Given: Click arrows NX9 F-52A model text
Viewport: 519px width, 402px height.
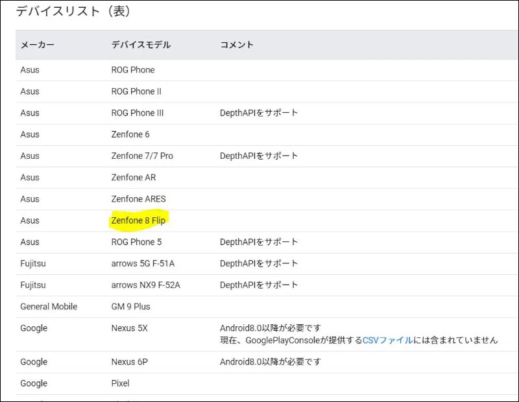Looking at the screenshot, I should [146, 285].
